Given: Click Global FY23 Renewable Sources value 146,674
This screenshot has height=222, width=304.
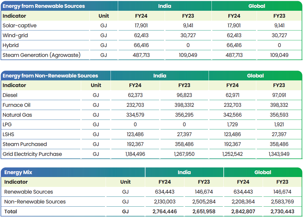Looking at the screenshot, I should tap(282, 192).
